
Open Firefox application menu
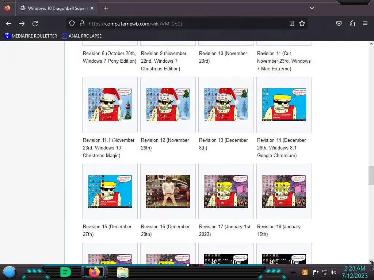click(365, 23)
